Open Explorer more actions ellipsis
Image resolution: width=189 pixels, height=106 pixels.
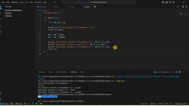(x=32, y=7)
